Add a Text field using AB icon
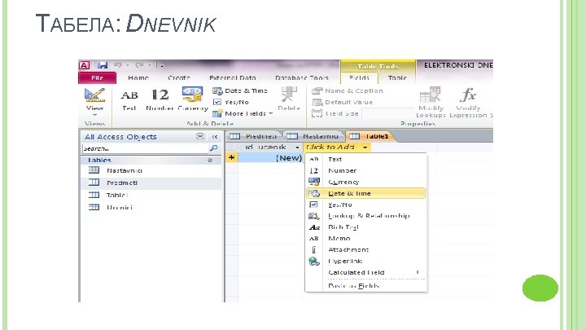This screenshot has width=586, height=330. click(x=129, y=96)
